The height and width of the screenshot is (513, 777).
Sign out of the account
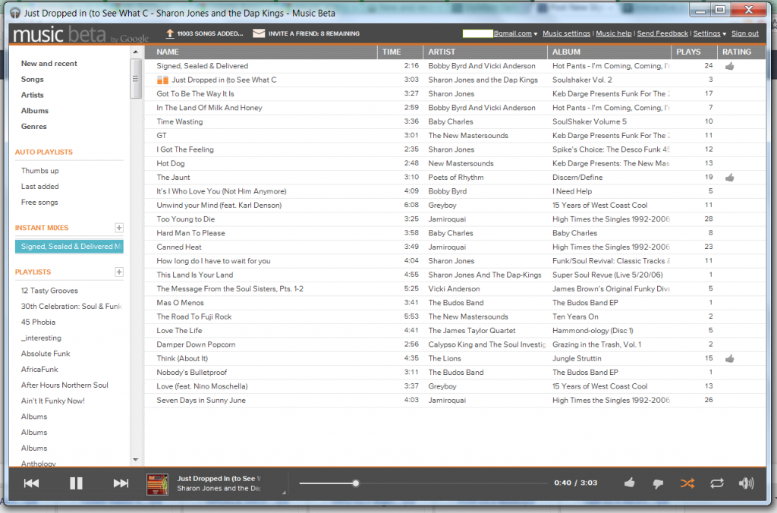point(745,33)
